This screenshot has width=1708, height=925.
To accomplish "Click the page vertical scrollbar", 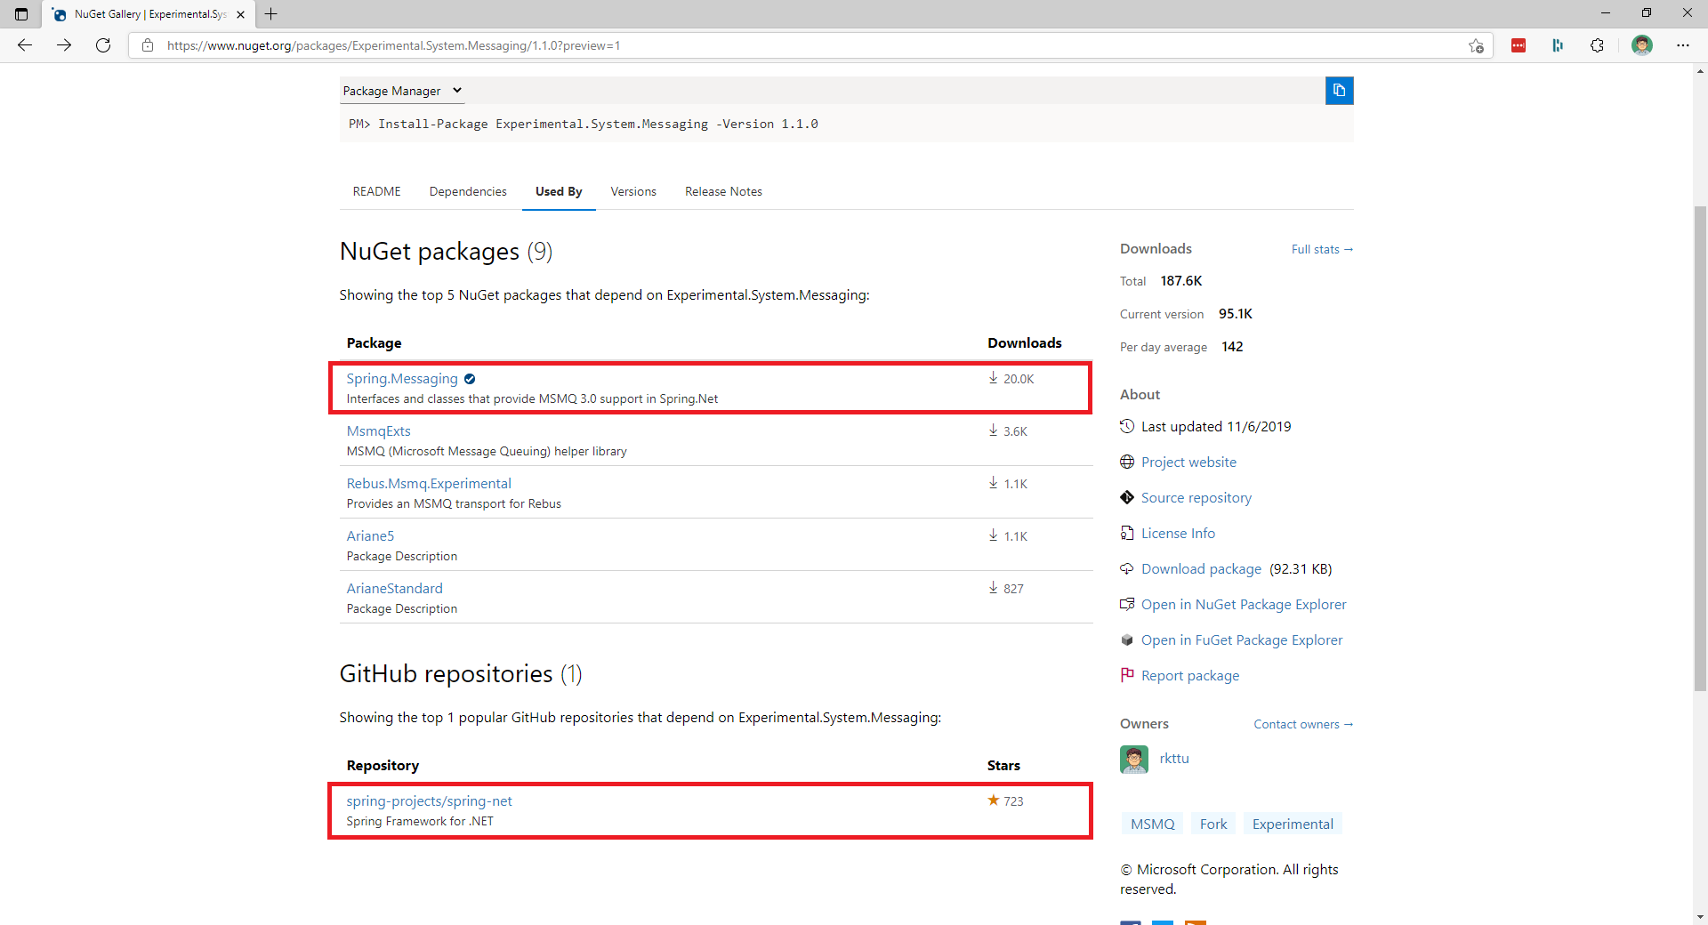I will [x=1700, y=445].
